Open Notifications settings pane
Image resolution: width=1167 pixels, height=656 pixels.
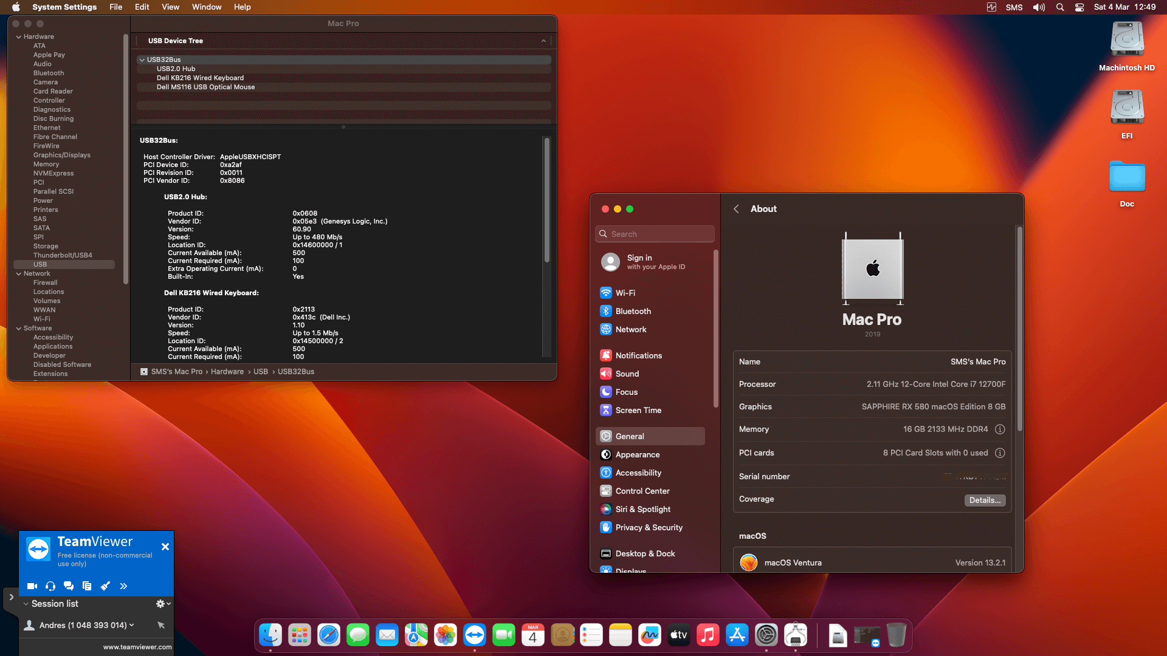(x=638, y=355)
